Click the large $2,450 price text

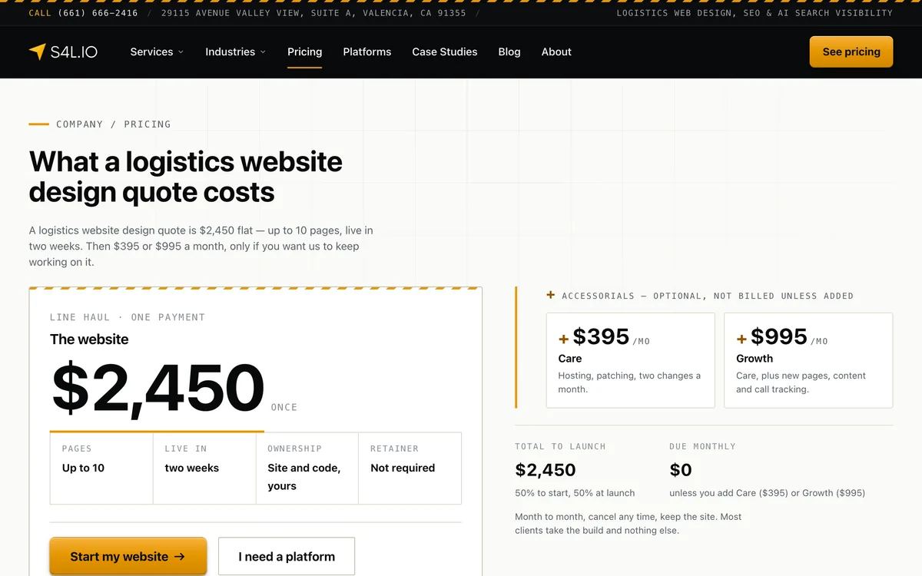pyautogui.click(x=158, y=389)
